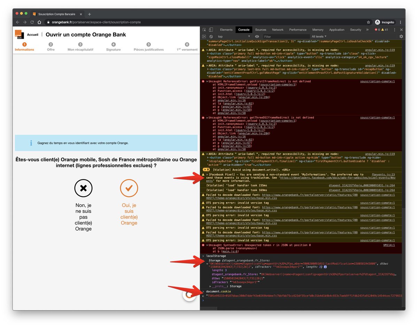
Task: Click the red error count badge
Action: (x=377, y=30)
